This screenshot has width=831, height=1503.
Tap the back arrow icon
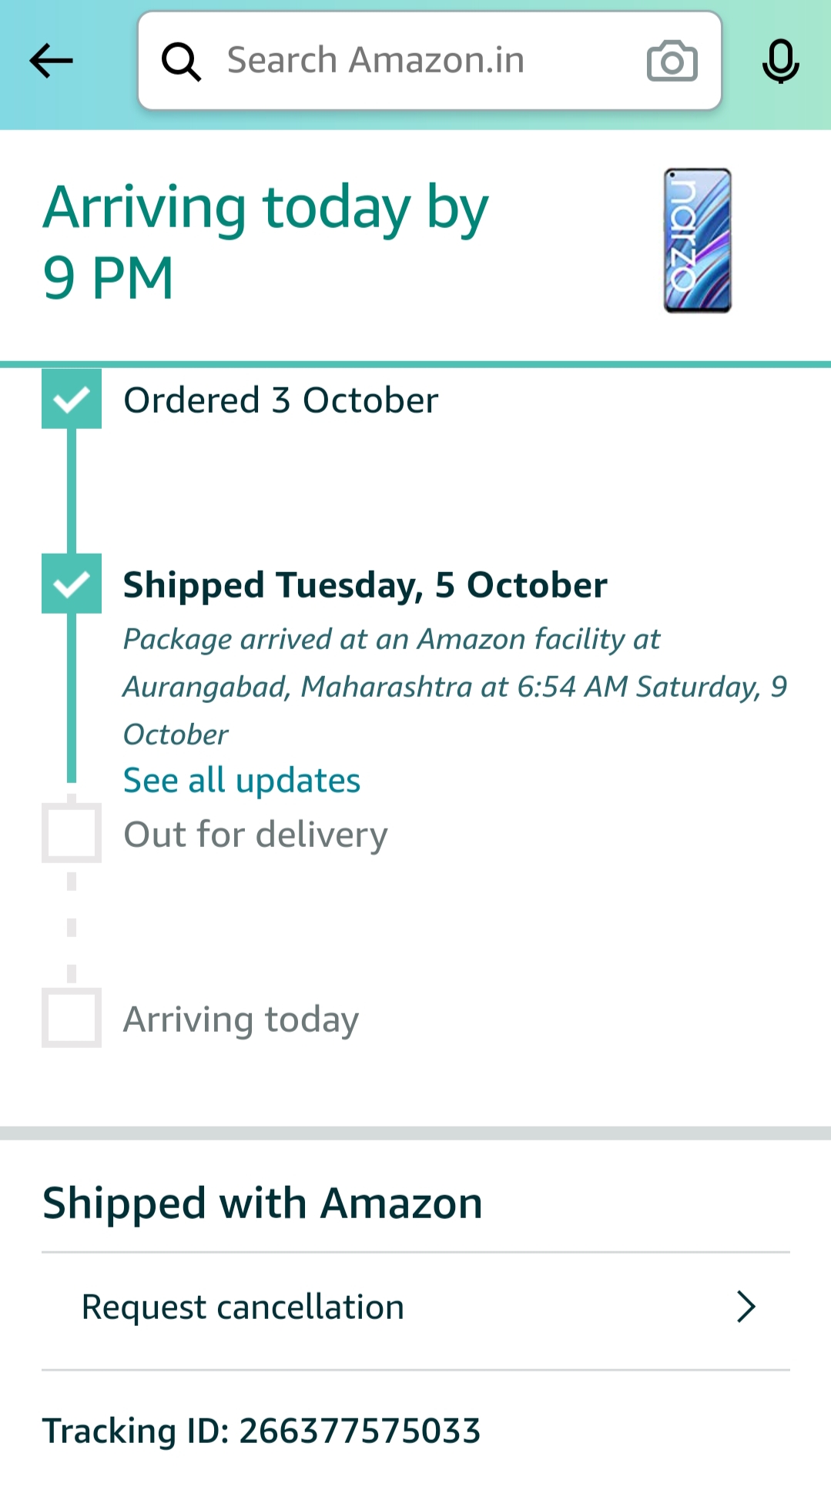(51, 61)
